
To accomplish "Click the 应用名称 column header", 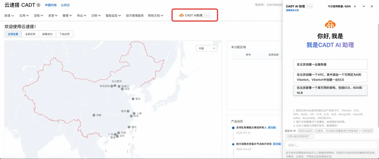I will coord(273,55).
